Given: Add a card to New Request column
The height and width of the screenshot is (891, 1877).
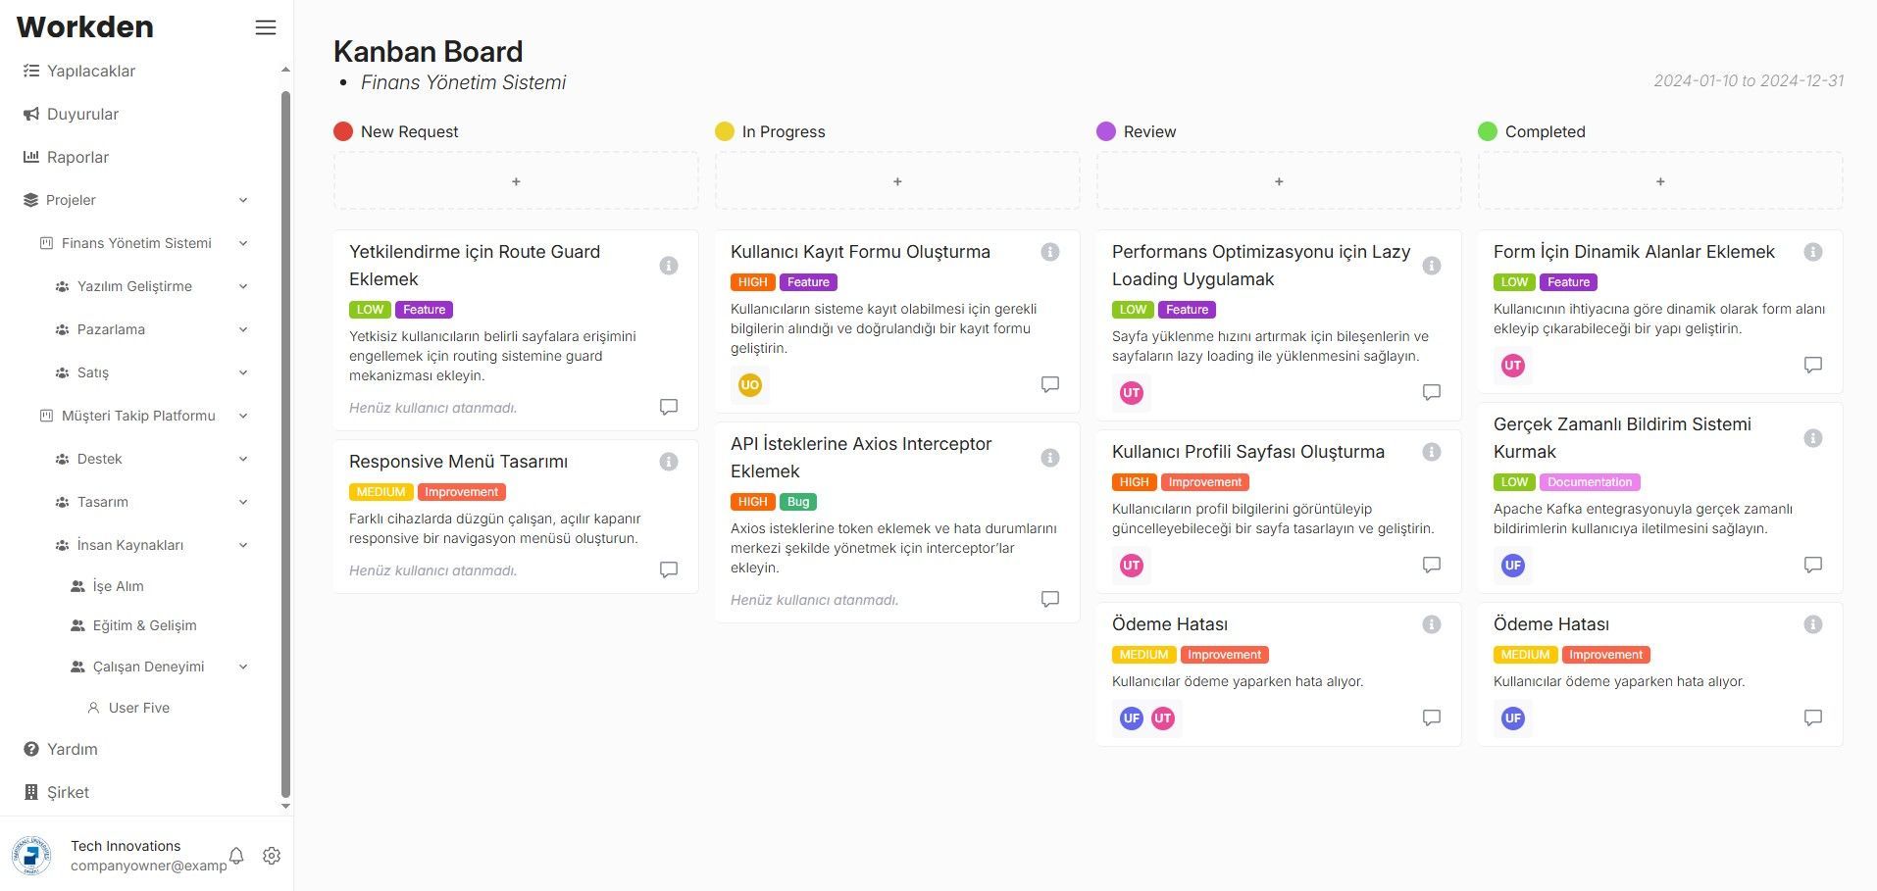Looking at the screenshot, I should point(516,181).
